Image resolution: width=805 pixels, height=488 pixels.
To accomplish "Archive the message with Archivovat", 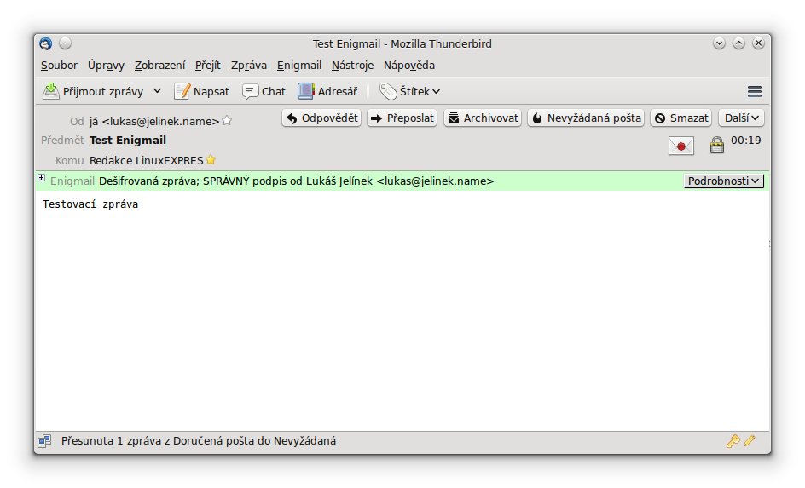I will 483,118.
